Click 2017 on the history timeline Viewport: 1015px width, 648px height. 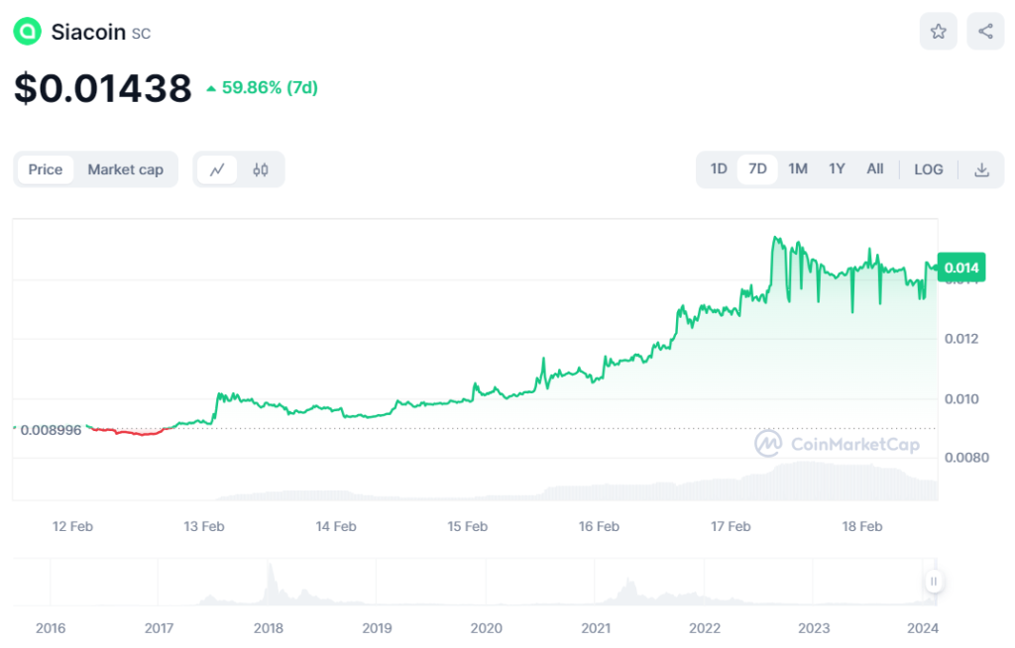(159, 628)
